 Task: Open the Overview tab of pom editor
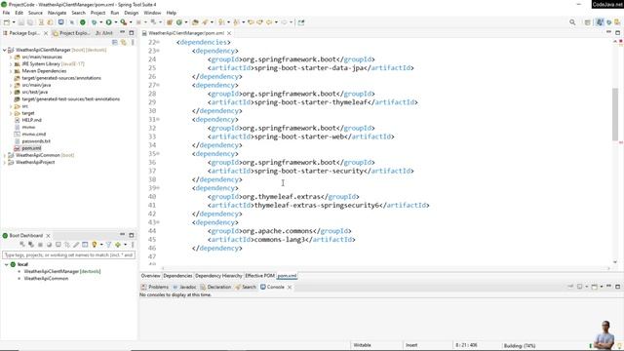(x=150, y=276)
